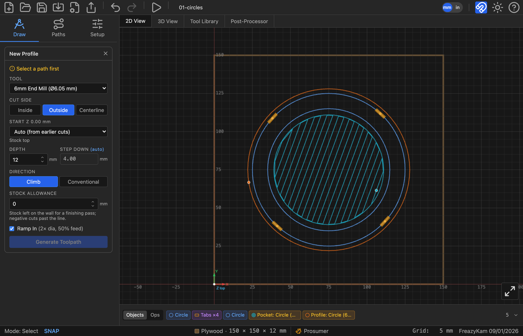Click the Plywood material swatch in the status bar
The width and height of the screenshot is (523, 336).
click(197, 331)
